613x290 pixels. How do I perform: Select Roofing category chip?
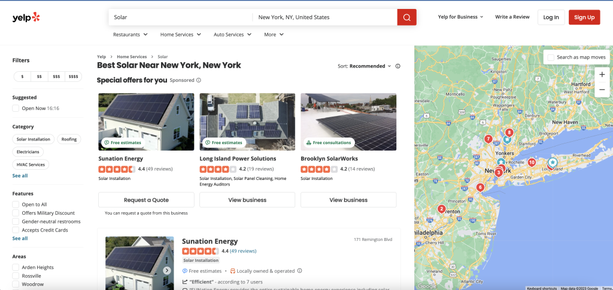point(69,139)
